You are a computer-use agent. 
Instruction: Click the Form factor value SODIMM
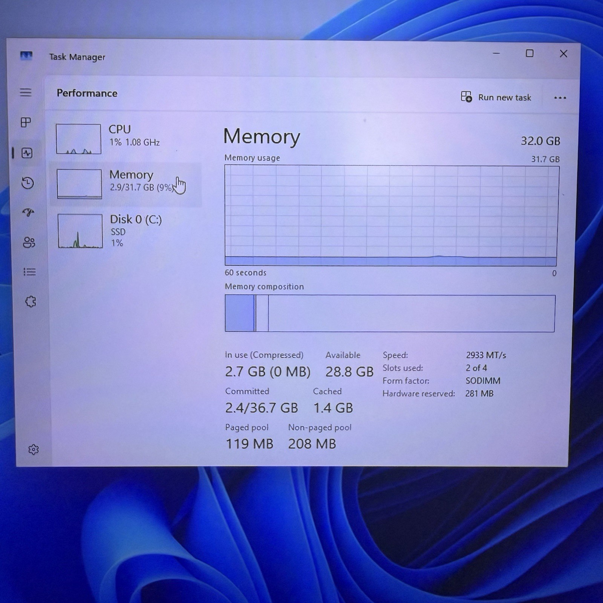click(483, 381)
